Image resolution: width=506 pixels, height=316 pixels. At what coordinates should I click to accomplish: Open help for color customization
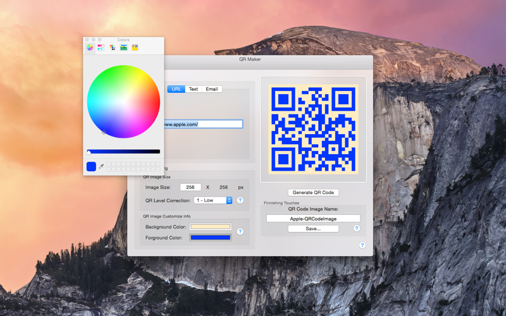click(240, 231)
